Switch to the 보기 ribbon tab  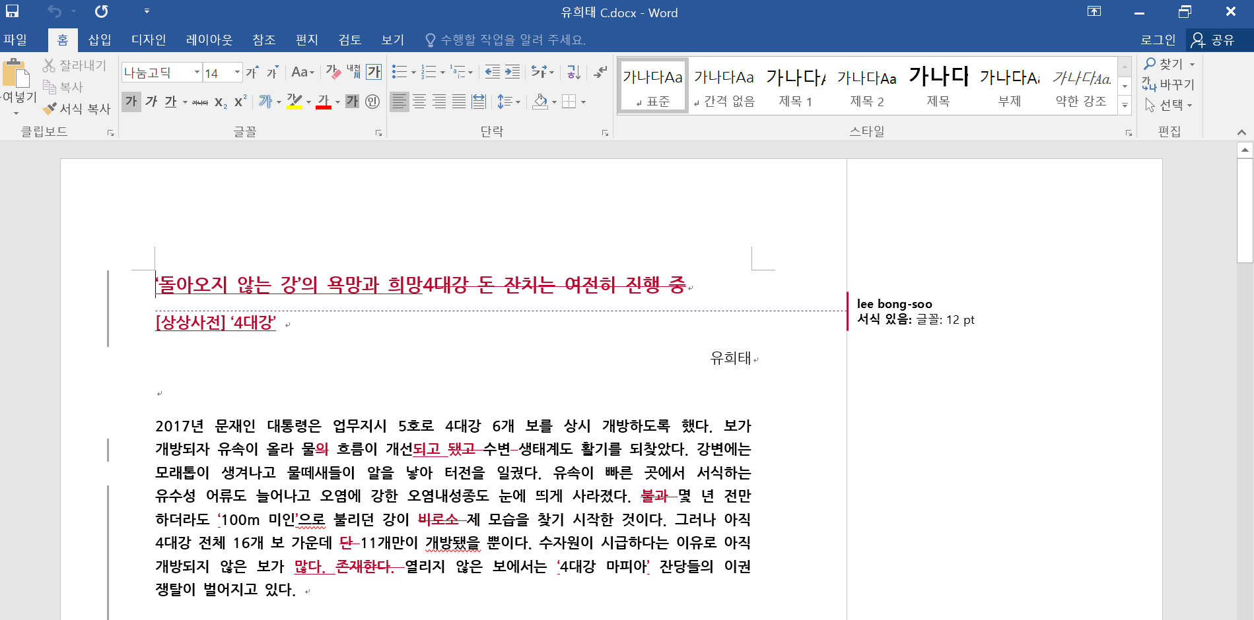[x=393, y=40]
